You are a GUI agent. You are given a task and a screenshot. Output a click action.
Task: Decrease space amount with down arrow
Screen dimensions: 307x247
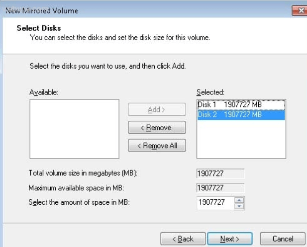pos(239,206)
